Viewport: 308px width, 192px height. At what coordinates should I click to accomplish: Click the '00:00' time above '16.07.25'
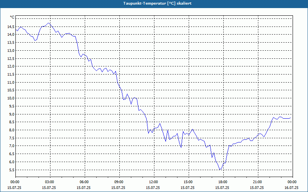[293, 182]
